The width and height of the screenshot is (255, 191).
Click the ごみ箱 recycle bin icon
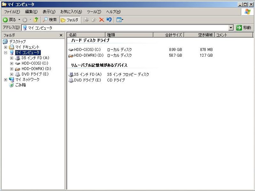point(11,85)
